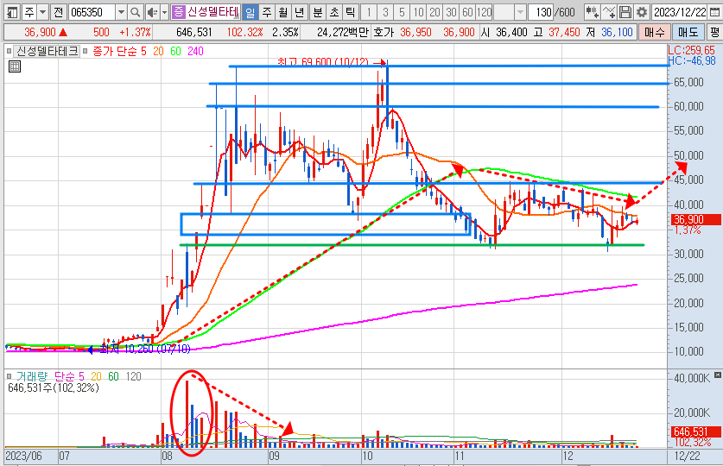Toggle the 신성델타테크 legend marker square
The image size is (723, 466).
[10, 51]
